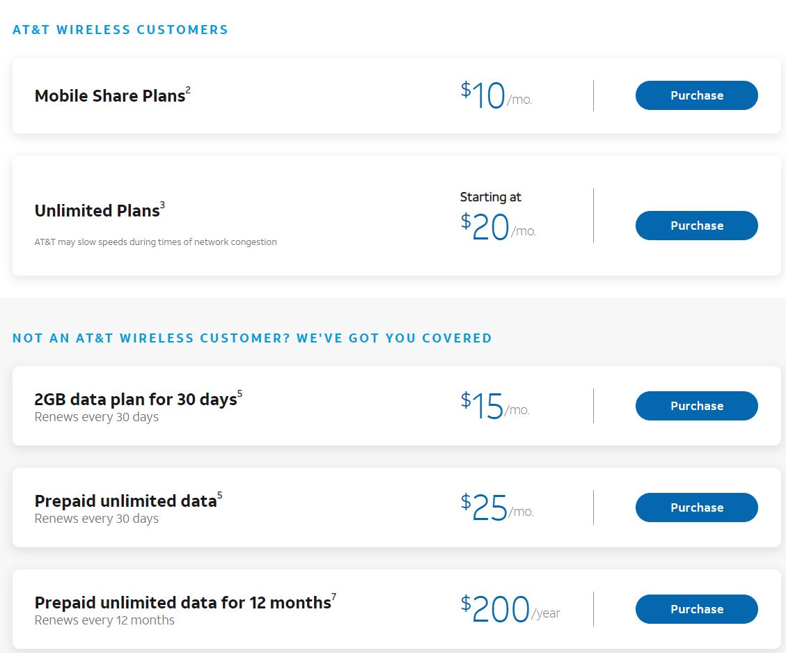786x653 pixels.
Task: Click Purchase for Mobile Share Plans
Action: (696, 95)
